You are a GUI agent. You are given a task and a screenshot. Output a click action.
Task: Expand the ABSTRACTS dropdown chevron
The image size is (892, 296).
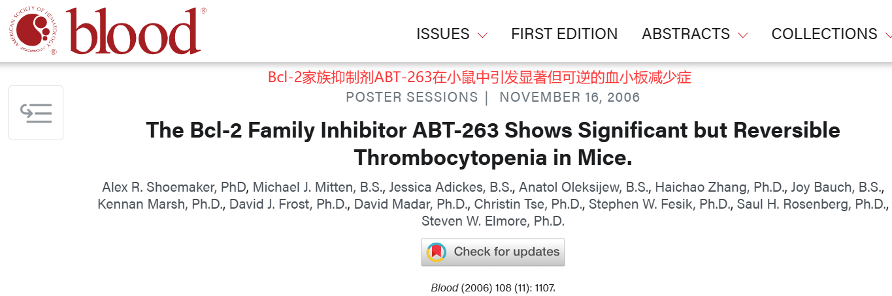742,35
